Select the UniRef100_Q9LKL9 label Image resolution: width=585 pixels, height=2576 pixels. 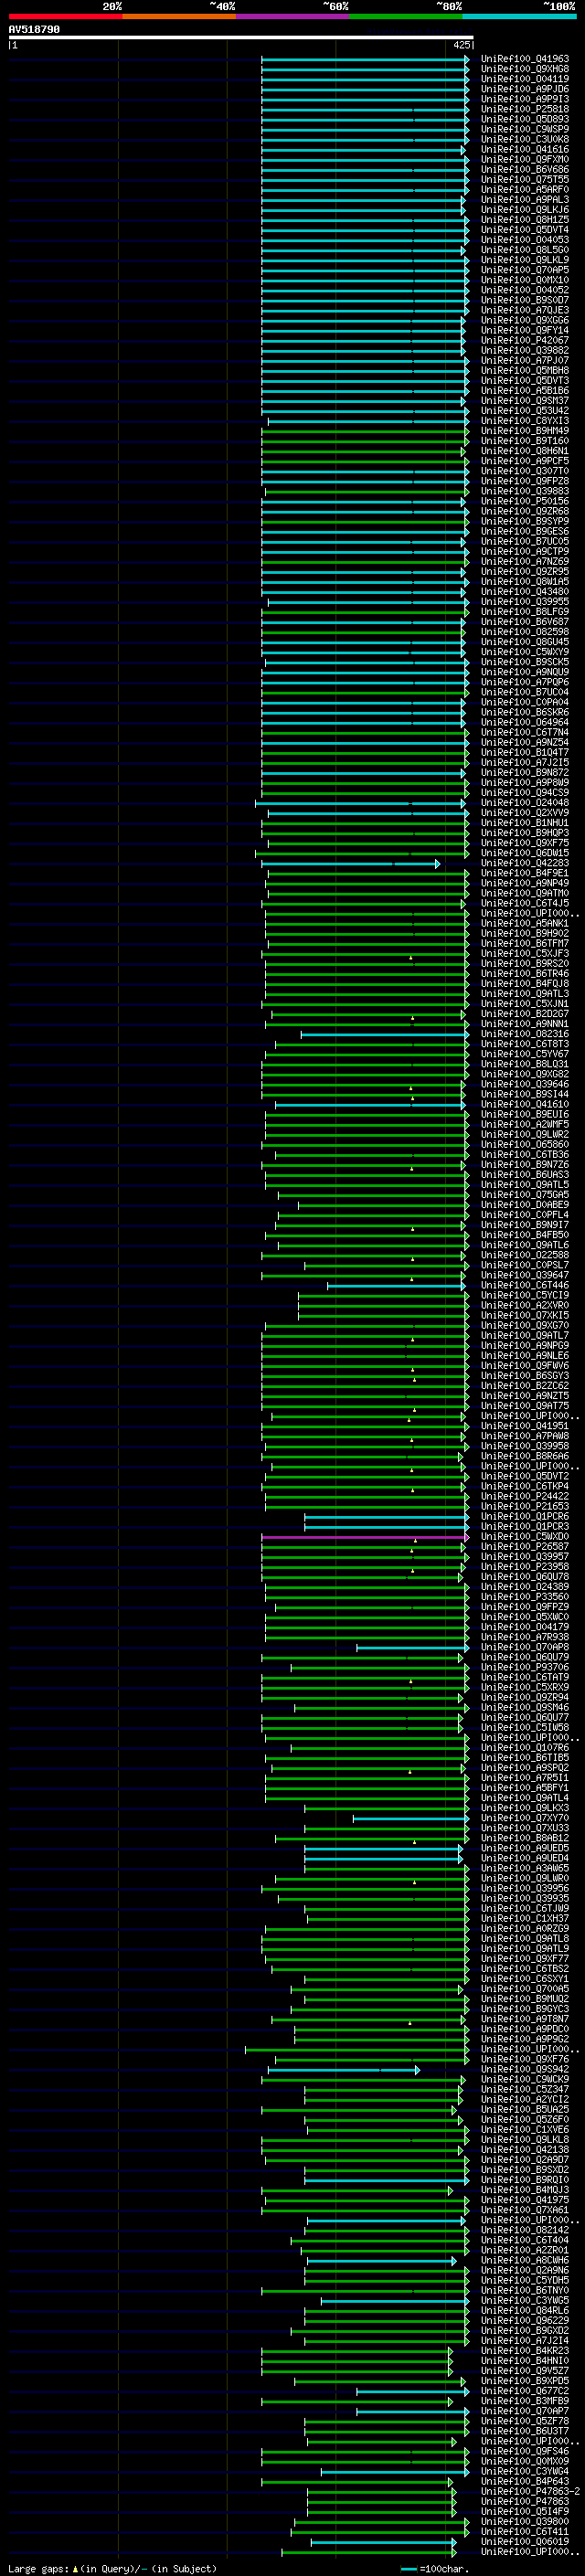coord(525,260)
